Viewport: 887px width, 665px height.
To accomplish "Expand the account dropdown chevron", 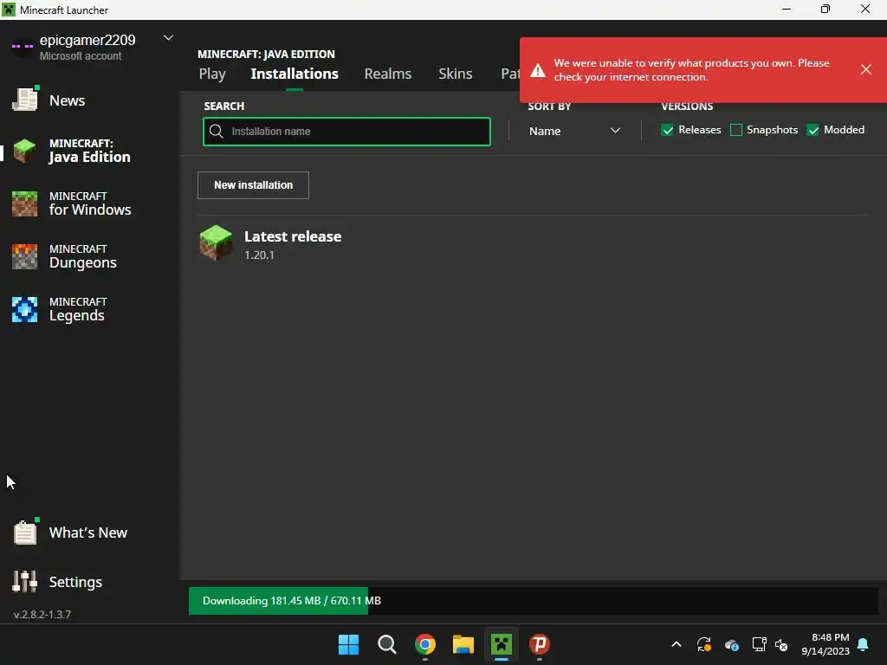I will [x=168, y=38].
